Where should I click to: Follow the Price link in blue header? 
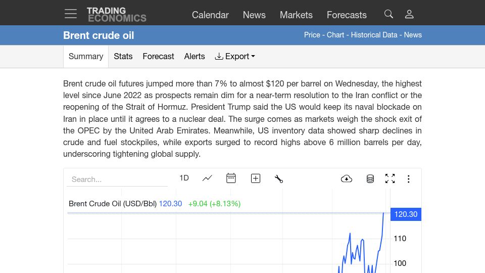312,35
